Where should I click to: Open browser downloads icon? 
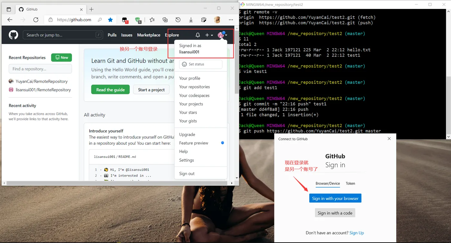pos(191,20)
